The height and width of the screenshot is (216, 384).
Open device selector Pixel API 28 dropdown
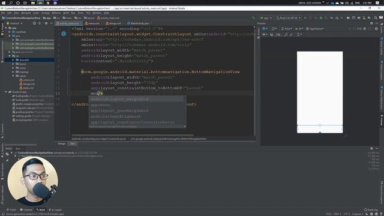point(289,18)
